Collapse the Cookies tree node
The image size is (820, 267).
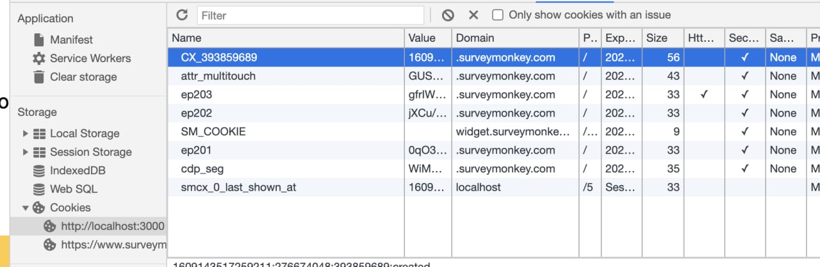coord(26,207)
